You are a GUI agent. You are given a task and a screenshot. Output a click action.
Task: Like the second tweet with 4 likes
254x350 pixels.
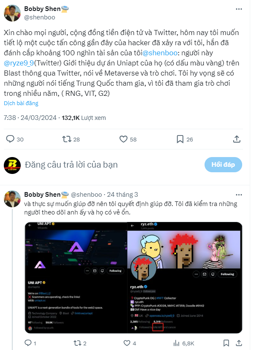[x=127, y=343]
